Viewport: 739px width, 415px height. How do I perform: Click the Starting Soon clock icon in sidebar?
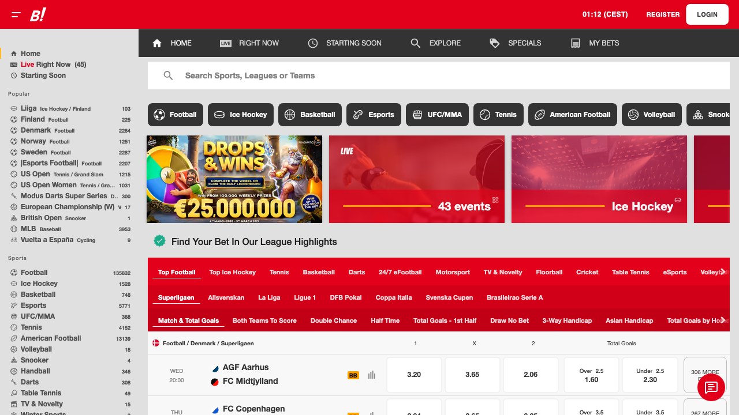(14, 76)
